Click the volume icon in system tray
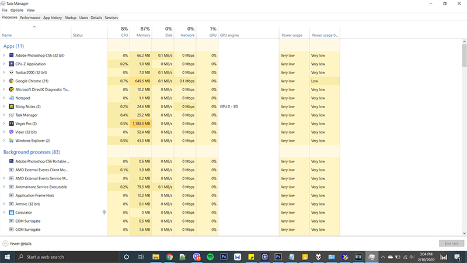This screenshot has width=467, height=263. 412,257
